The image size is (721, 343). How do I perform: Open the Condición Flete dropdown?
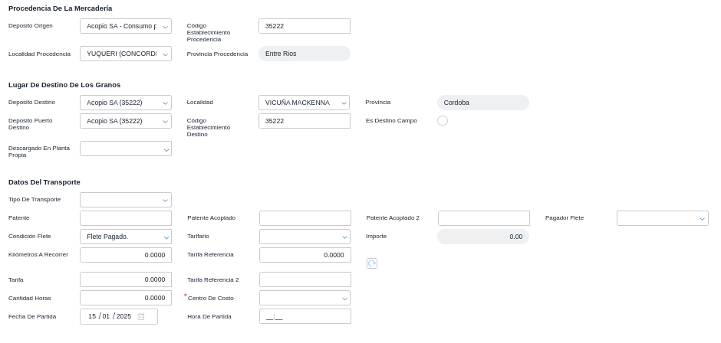126,237
